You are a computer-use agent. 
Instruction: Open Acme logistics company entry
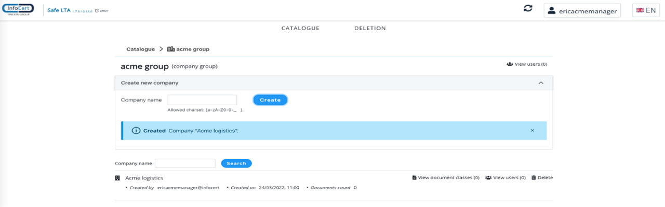point(144,178)
